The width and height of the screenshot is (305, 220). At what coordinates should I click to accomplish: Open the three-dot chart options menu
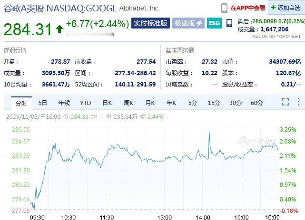298,102
